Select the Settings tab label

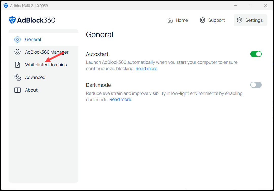254,20
